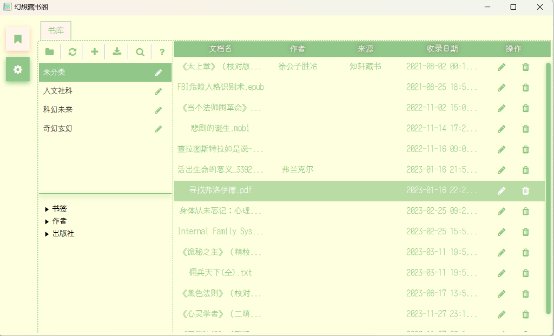Refresh the library with the sync icon
This screenshot has height=336, width=554.
tap(72, 52)
